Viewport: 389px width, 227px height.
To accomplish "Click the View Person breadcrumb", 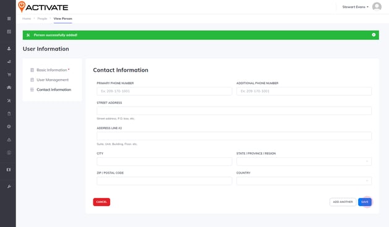I will point(62,19).
